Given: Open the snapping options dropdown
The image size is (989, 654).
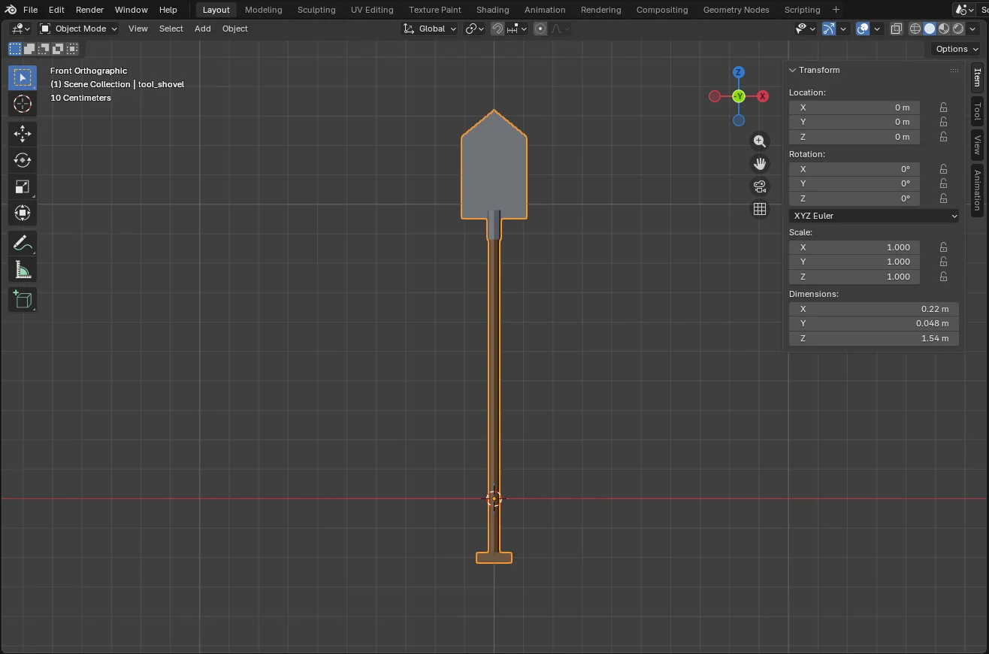Looking at the screenshot, I should tap(516, 29).
